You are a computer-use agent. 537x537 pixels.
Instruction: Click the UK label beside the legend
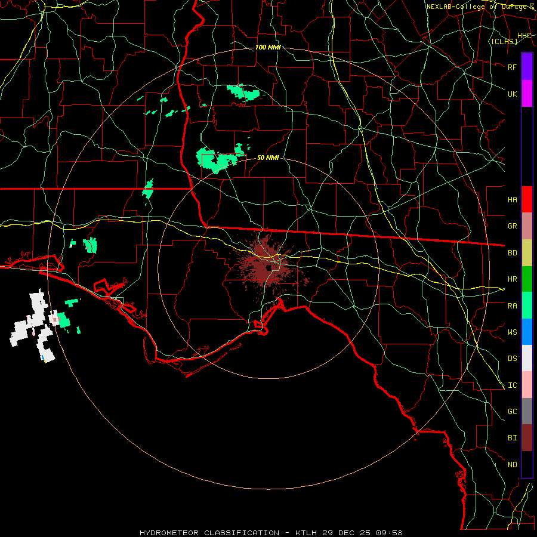pyautogui.click(x=513, y=94)
